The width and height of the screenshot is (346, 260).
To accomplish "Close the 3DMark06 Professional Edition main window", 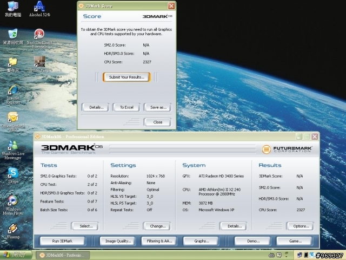I will pos(315,136).
